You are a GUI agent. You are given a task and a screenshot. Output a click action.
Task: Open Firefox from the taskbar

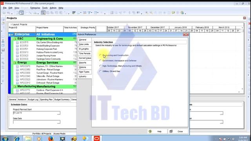(x=51, y=138)
